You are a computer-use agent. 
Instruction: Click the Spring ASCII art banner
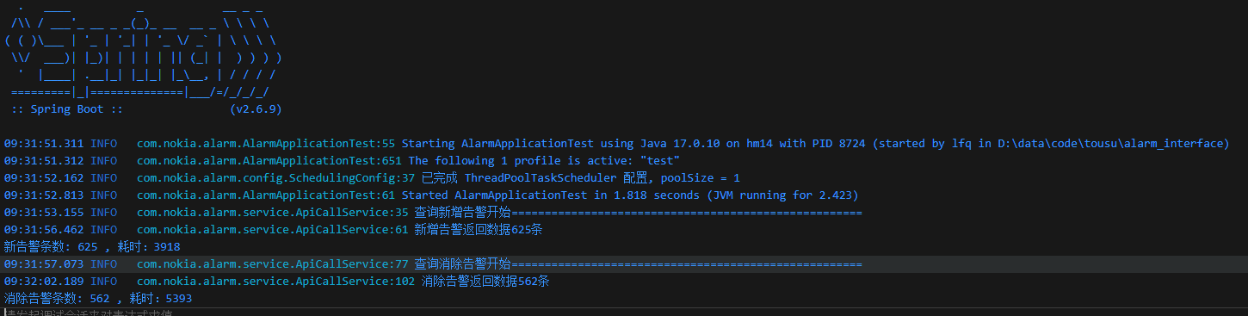(143, 51)
